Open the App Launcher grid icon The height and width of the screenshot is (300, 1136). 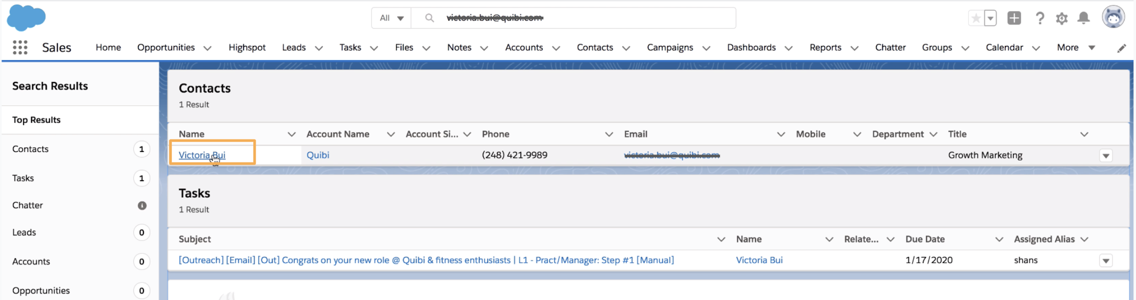[20, 47]
